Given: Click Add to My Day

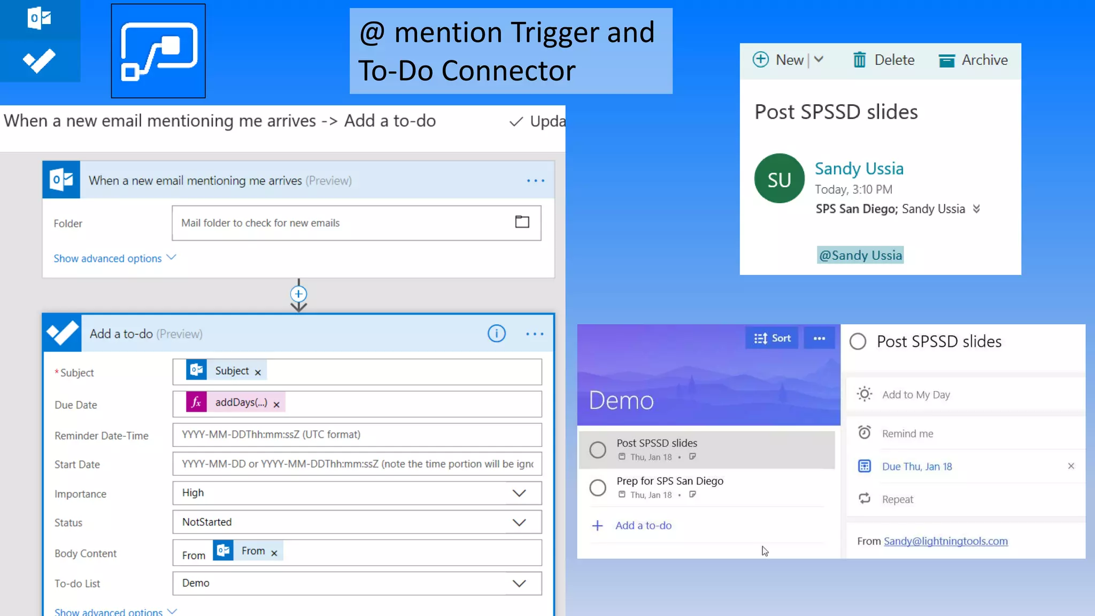Looking at the screenshot, I should [915, 395].
